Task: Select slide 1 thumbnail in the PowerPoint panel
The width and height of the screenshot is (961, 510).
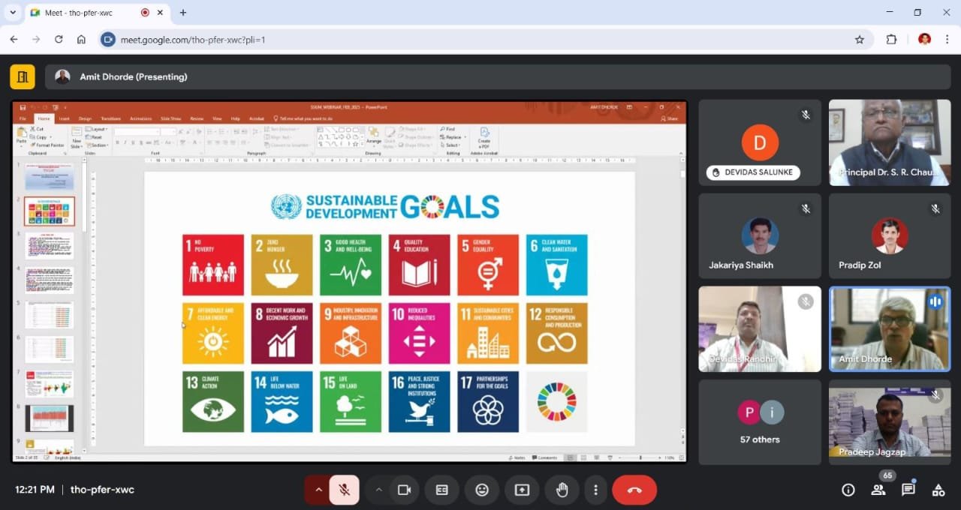Action: pyautogui.click(x=50, y=177)
